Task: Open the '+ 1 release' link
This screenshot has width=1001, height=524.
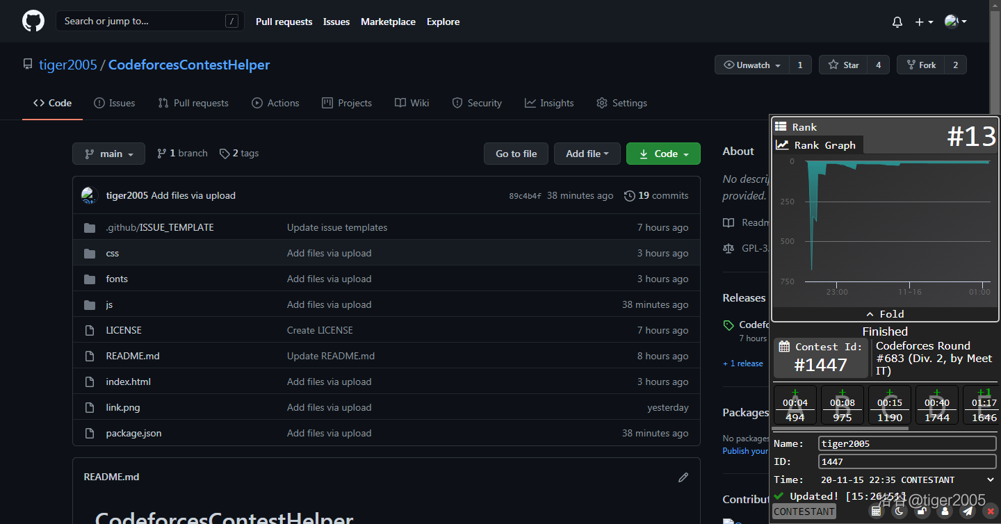Action: [743, 363]
